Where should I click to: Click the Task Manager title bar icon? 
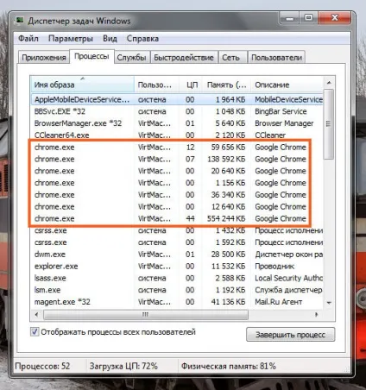click(20, 21)
